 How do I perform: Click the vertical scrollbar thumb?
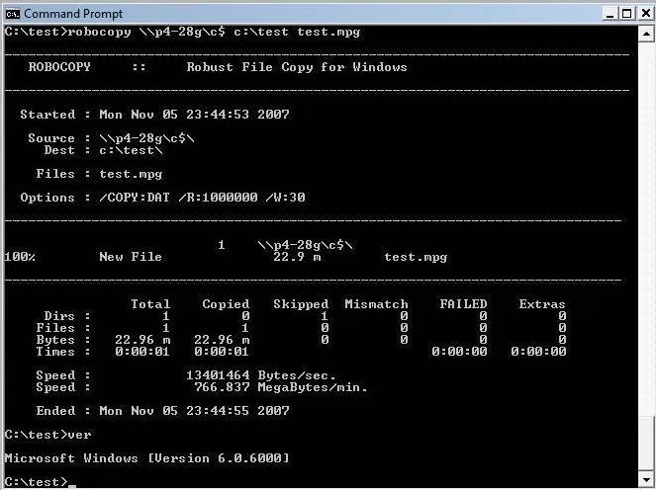click(x=646, y=444)
